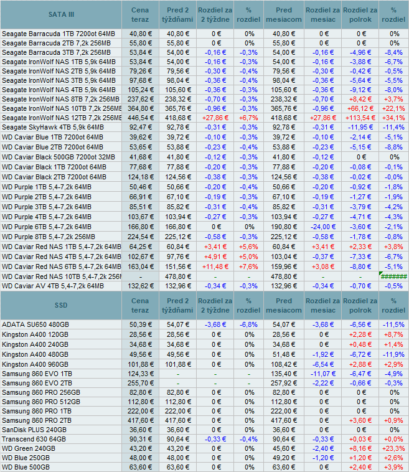The image size is (409, 472).
Task: Click the 446,54 € current price cell
Action: (140, 118)
